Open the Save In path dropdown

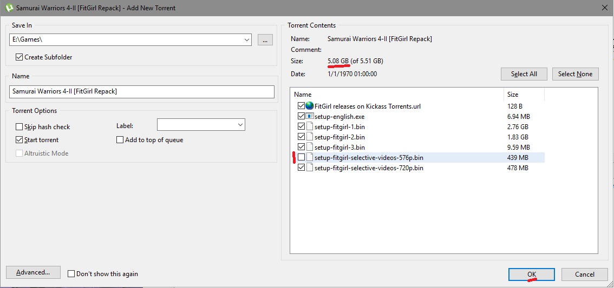point(247,39)
